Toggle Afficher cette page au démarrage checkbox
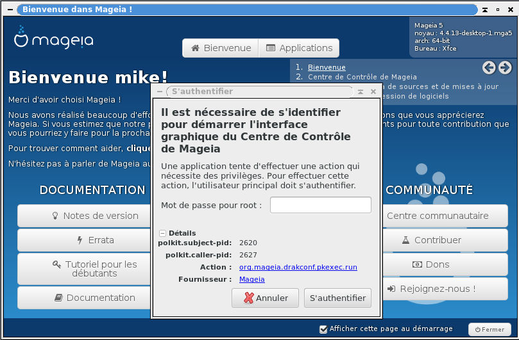 (x=323, y=329)
